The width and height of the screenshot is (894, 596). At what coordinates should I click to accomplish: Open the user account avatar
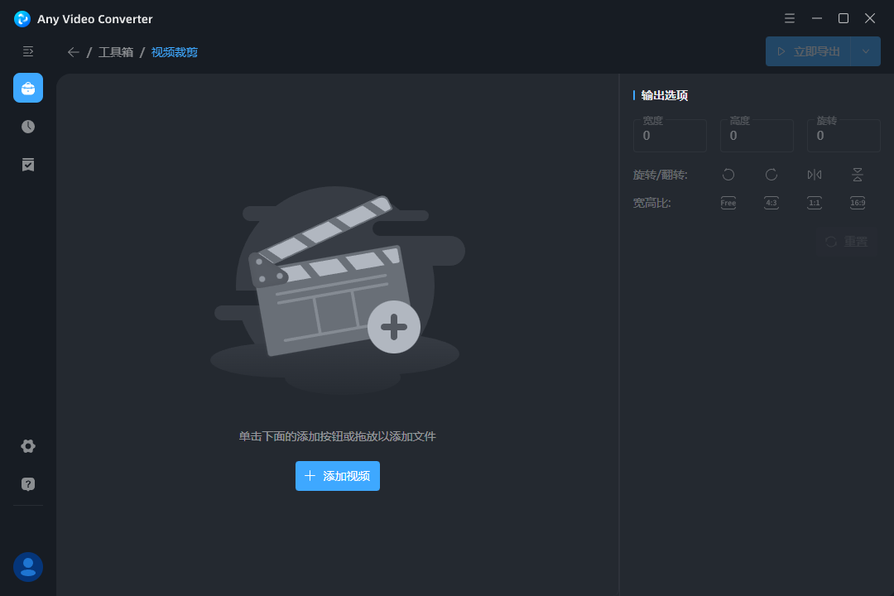tap(28, 567)
